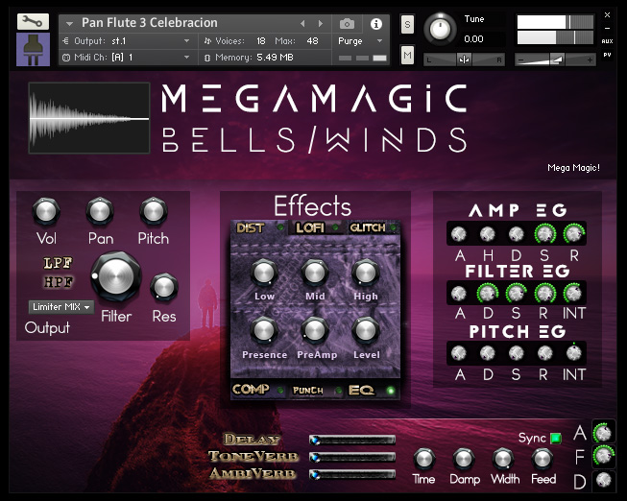This screenshot has height=501, width=627.
Task: Select next preset with the right arrow
Action: 321,24
